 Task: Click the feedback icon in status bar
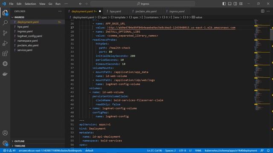[262, 150]
